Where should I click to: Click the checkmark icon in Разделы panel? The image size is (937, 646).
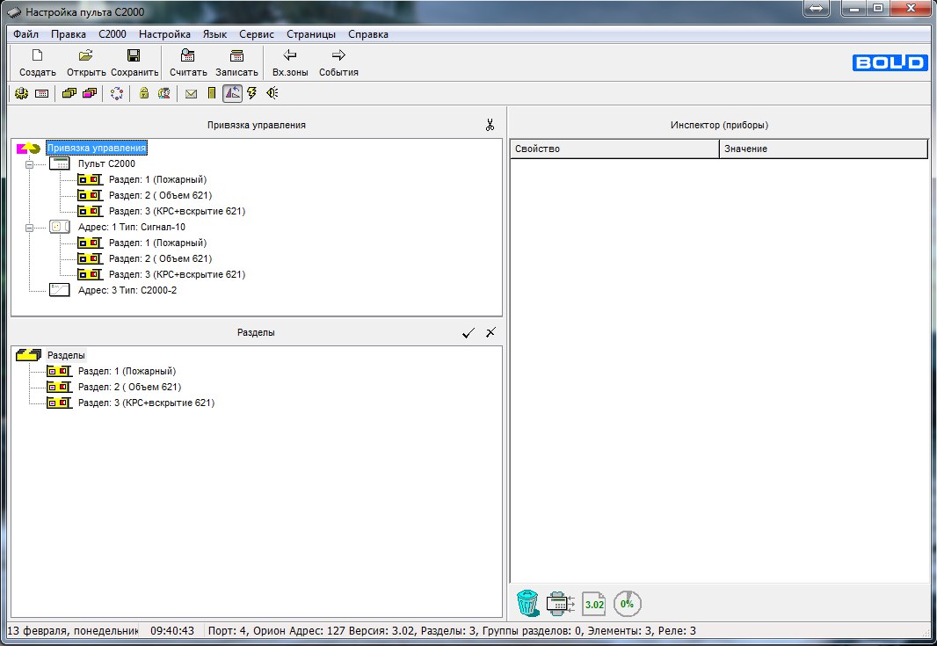[468, 332]
